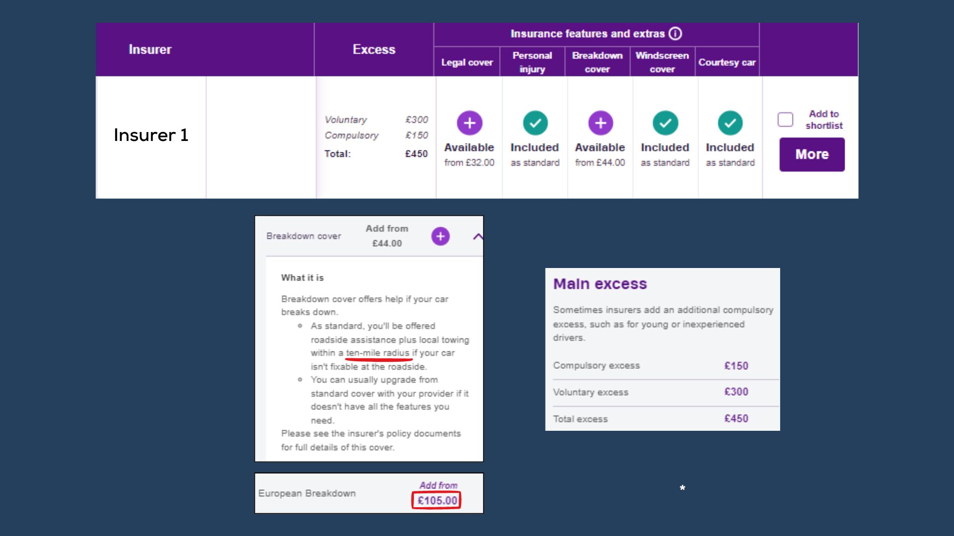Click the Personal injury included checkmark icon
This screenshot has width=954, height=536.
point(534,123)
